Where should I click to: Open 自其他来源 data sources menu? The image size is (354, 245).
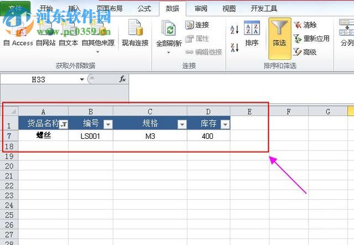pos(98,36)
